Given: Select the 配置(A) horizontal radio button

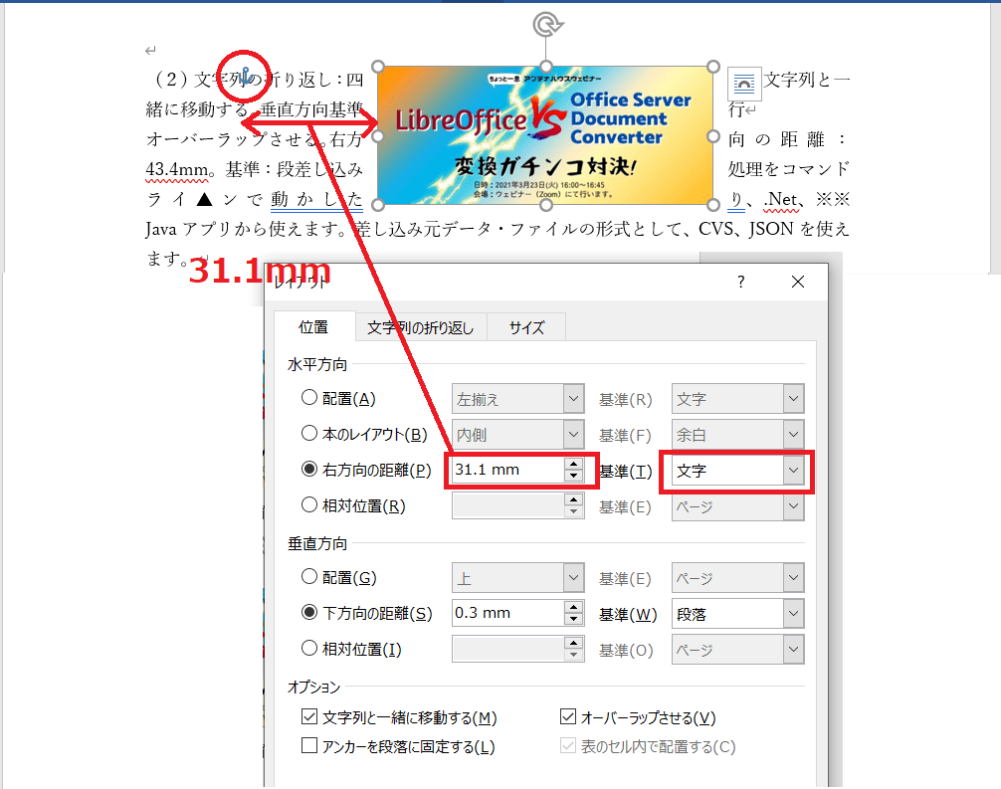Looking at the screenshot, I should tap(309, 399).
